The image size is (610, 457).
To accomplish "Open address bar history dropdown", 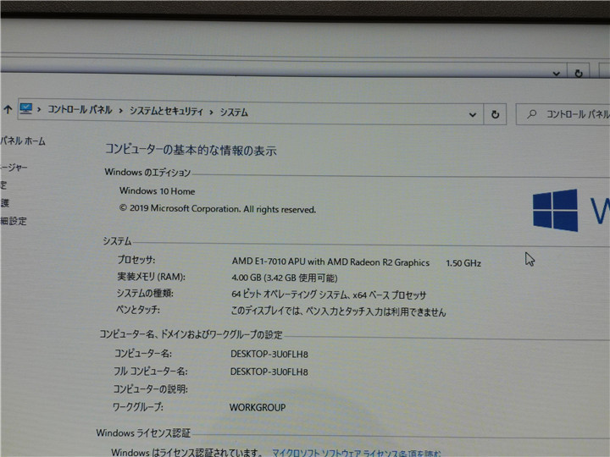I will pyautogui.click(x=472, y=114).
